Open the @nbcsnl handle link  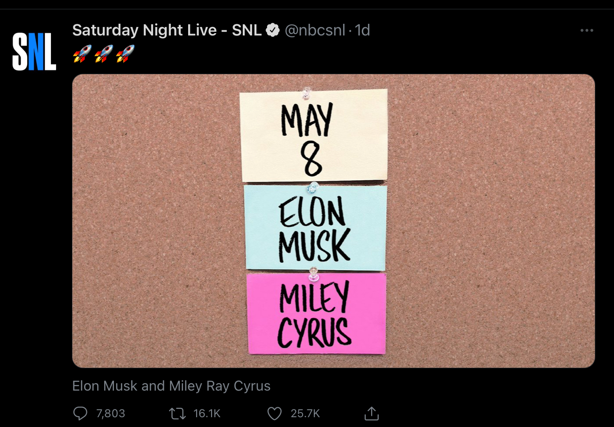[315, 31]
